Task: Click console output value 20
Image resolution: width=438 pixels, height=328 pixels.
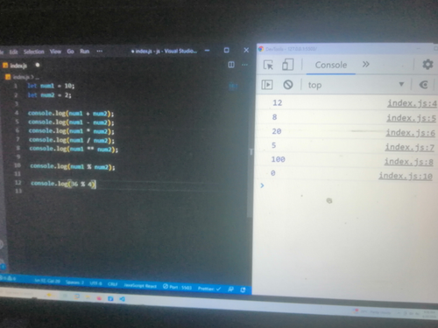Action: [x=277, y=131]
